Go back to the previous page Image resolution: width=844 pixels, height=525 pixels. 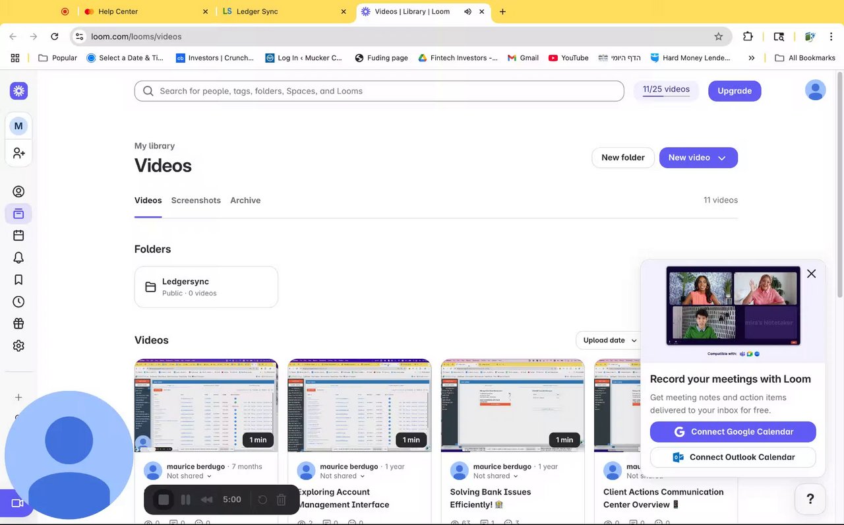click(x=13, y=36)
